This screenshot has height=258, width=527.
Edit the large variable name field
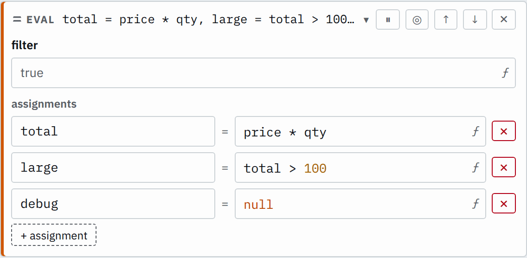[113, 168]
